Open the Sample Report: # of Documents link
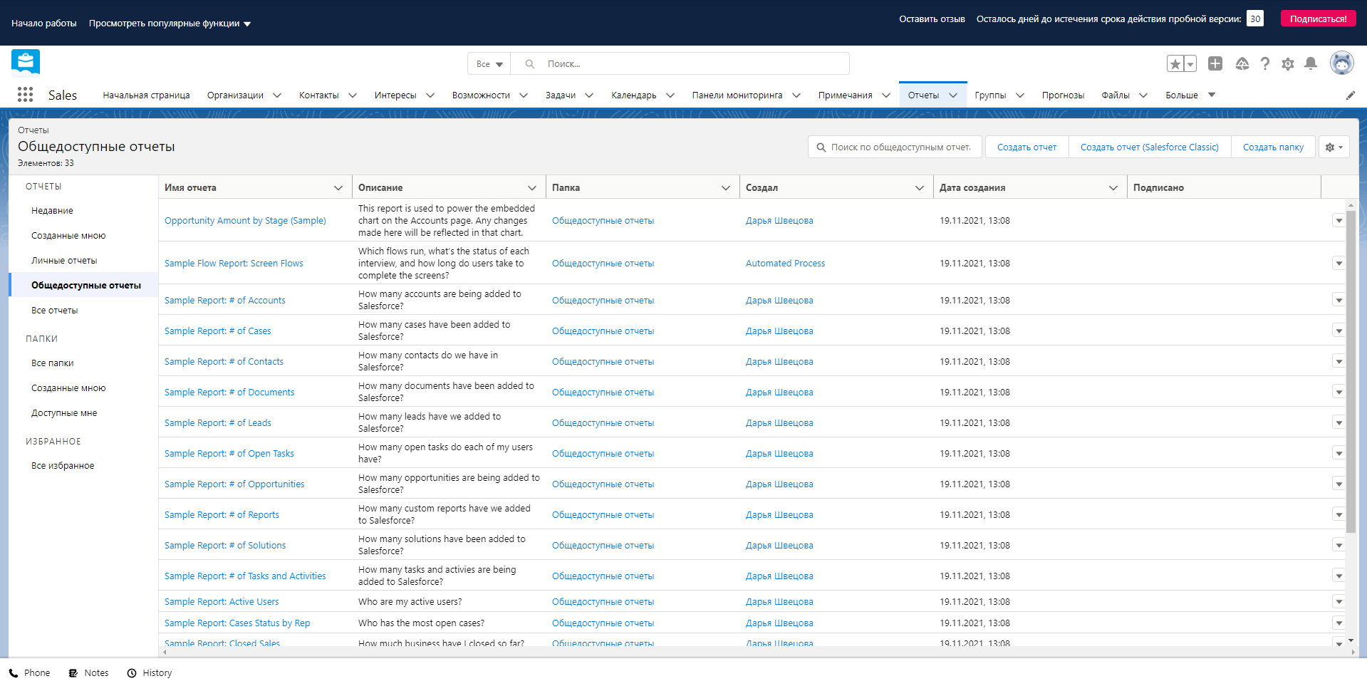Screen dimensions: 1367x686 coord(229,393)
